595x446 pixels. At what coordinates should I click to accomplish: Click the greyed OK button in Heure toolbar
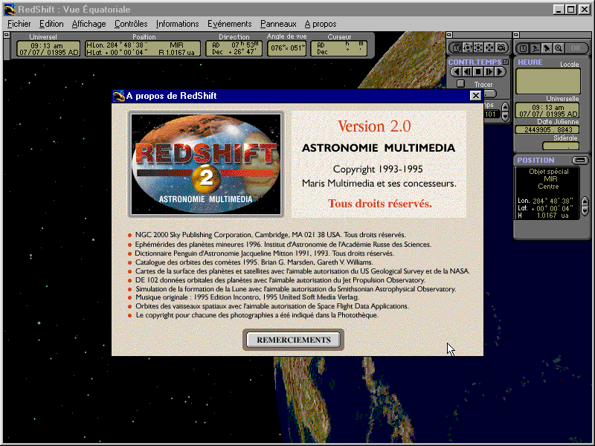[576, 48]
